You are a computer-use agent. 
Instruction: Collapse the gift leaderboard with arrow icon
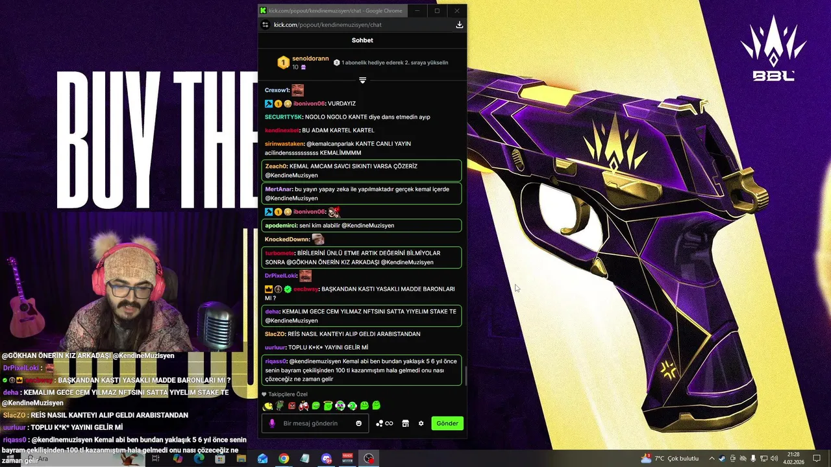(362, 80)
